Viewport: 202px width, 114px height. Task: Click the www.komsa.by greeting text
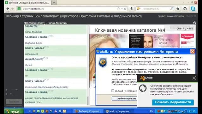[x=171, y=16]
